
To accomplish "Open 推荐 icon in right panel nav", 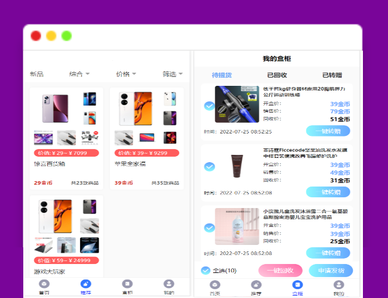I will point(256,285).
